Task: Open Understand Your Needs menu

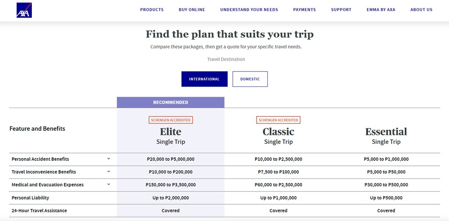Action: 249,10
